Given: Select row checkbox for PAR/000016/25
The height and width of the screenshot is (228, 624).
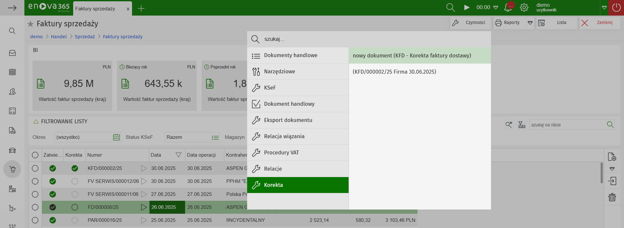Looking at the screenshot, I should [35, 220].
